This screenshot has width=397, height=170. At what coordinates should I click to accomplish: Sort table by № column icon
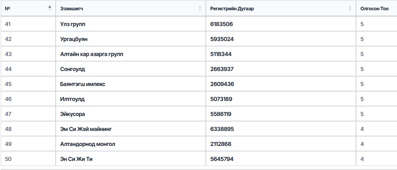click(50, 8)
